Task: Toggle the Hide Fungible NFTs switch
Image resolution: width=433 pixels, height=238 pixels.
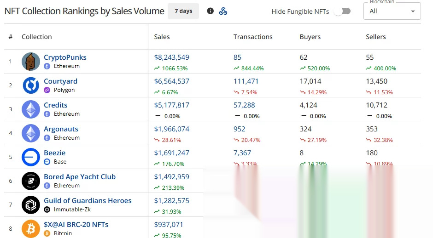Action: click(x=342, y=11)
